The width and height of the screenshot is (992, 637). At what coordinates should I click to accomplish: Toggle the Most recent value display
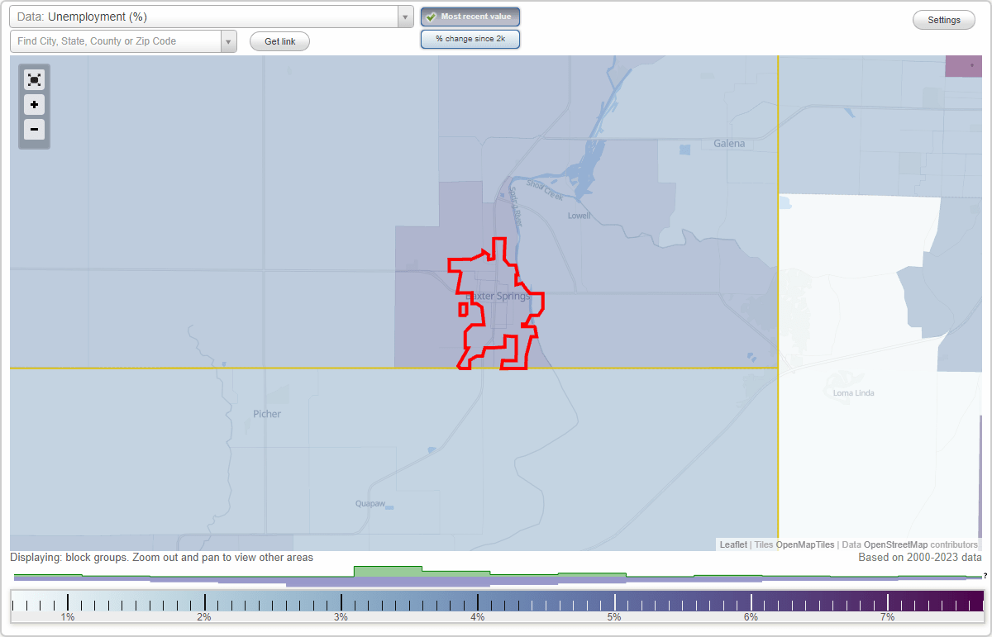pos(470,17)
